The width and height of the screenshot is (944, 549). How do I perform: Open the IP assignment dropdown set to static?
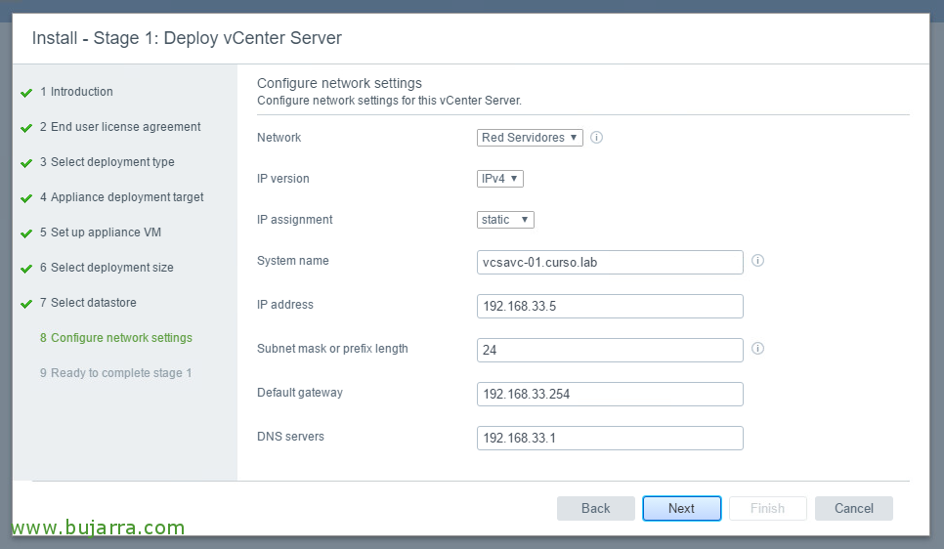506,220
